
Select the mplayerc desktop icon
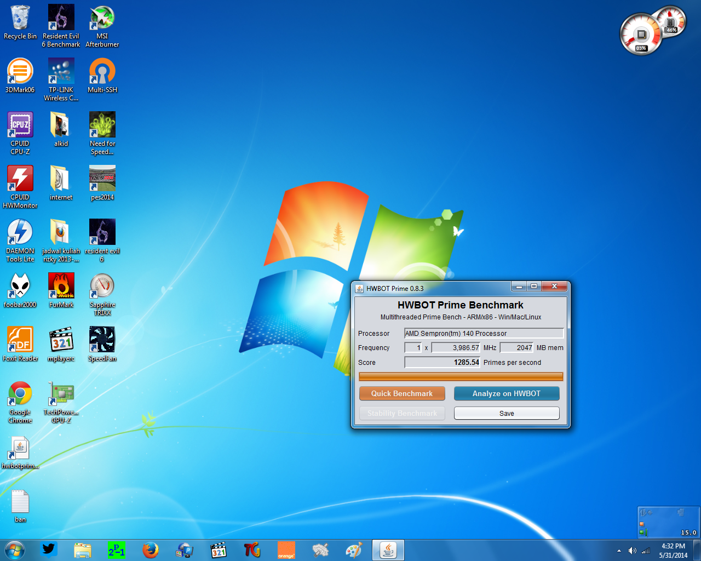pyautogui.click(x=61, y=344)
